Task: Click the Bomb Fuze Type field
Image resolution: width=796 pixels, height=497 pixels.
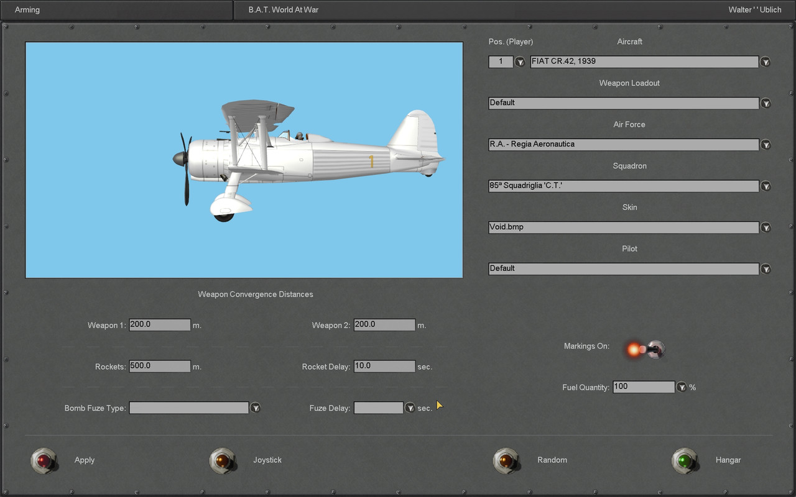Action: tap(189, 408)
